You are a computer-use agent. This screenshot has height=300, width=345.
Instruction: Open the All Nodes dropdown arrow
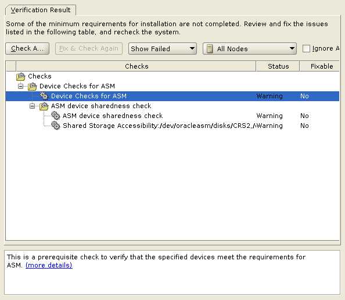point(292,48)
